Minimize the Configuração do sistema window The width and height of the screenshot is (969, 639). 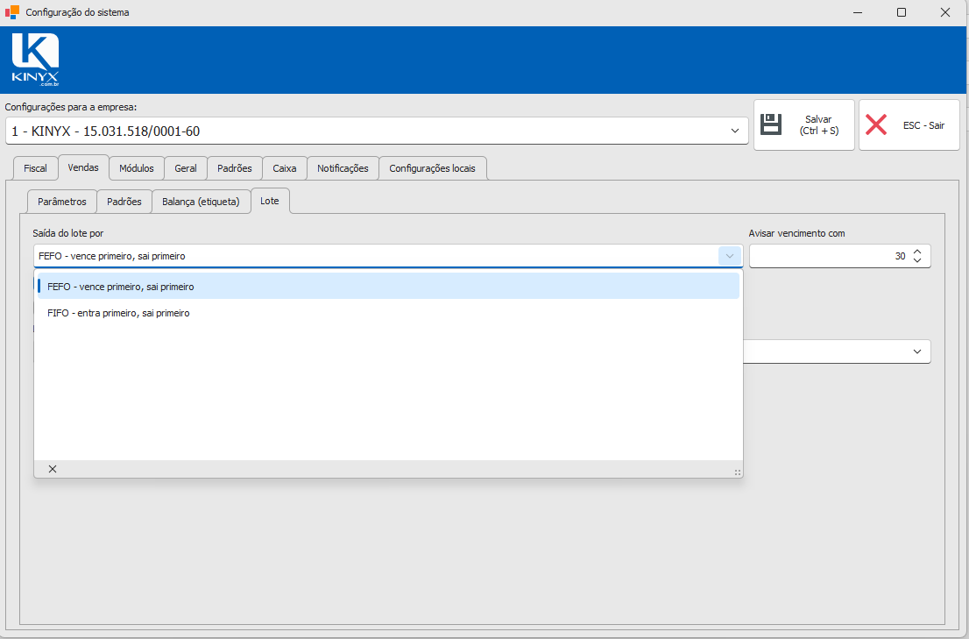[858, 12]
